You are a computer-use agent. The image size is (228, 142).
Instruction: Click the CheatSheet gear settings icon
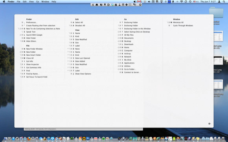pyautogui.click(x=210, y=124)
